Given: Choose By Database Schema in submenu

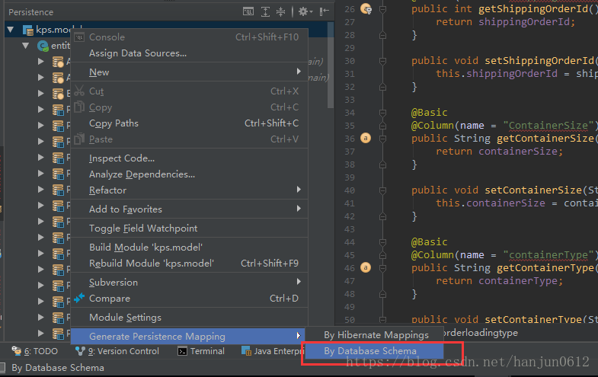Looking at the screenshot, I should pyautogui.click(x=375, y=350).
